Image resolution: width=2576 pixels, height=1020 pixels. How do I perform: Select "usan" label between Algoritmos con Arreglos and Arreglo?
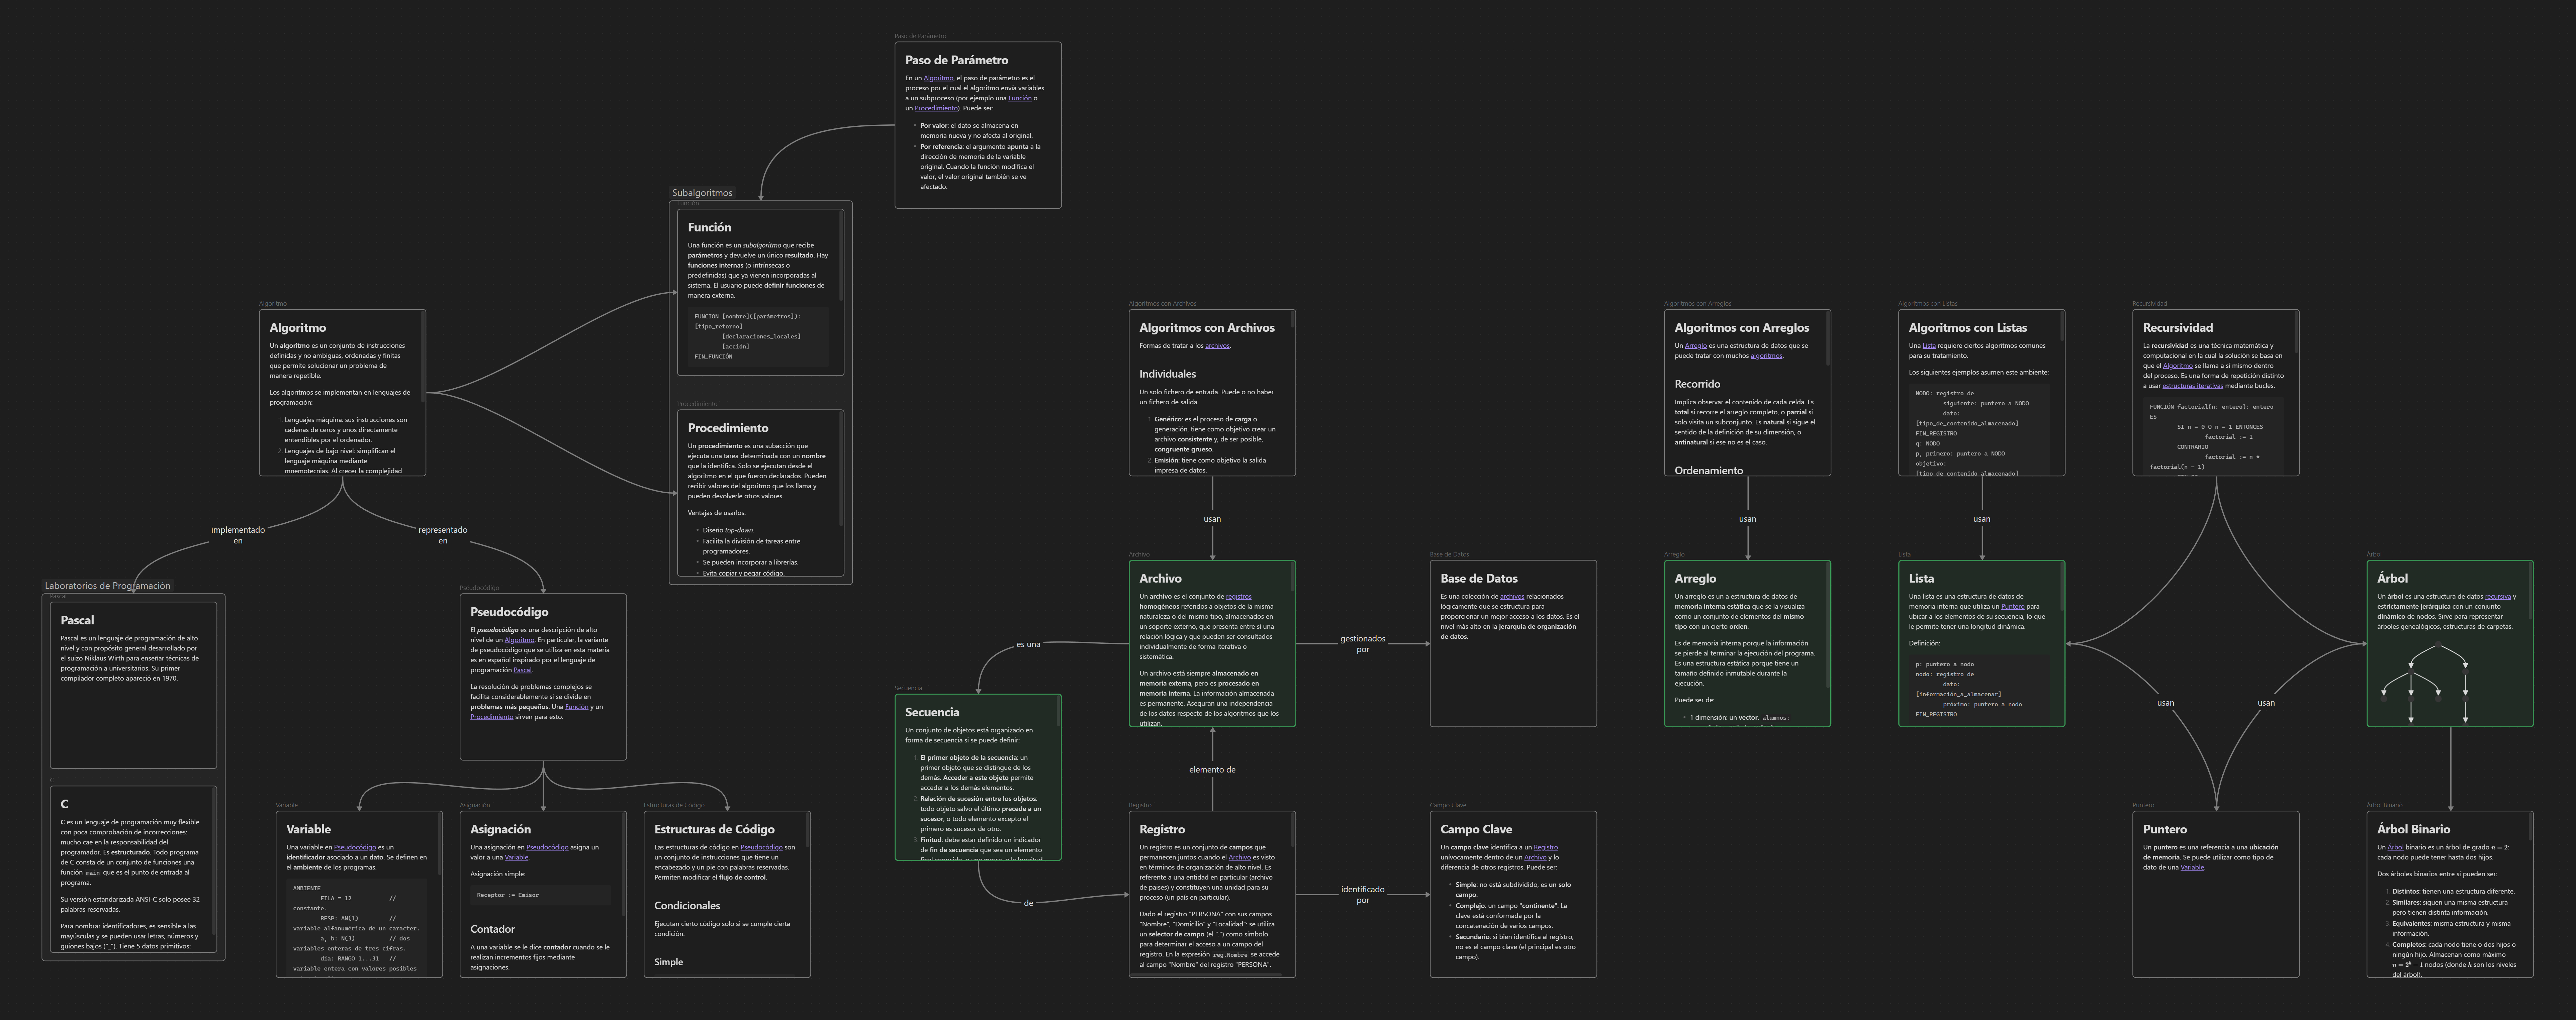tap(1747, 519)
